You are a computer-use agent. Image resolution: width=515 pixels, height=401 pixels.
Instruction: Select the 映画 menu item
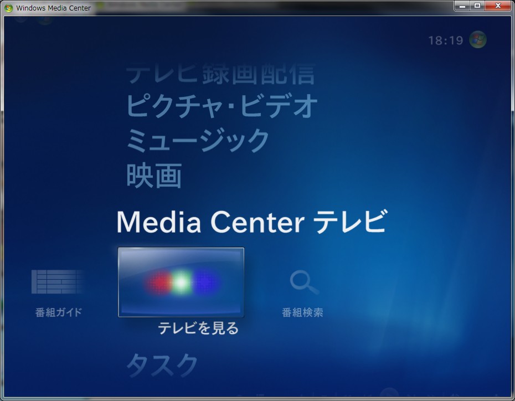point(154,176)
